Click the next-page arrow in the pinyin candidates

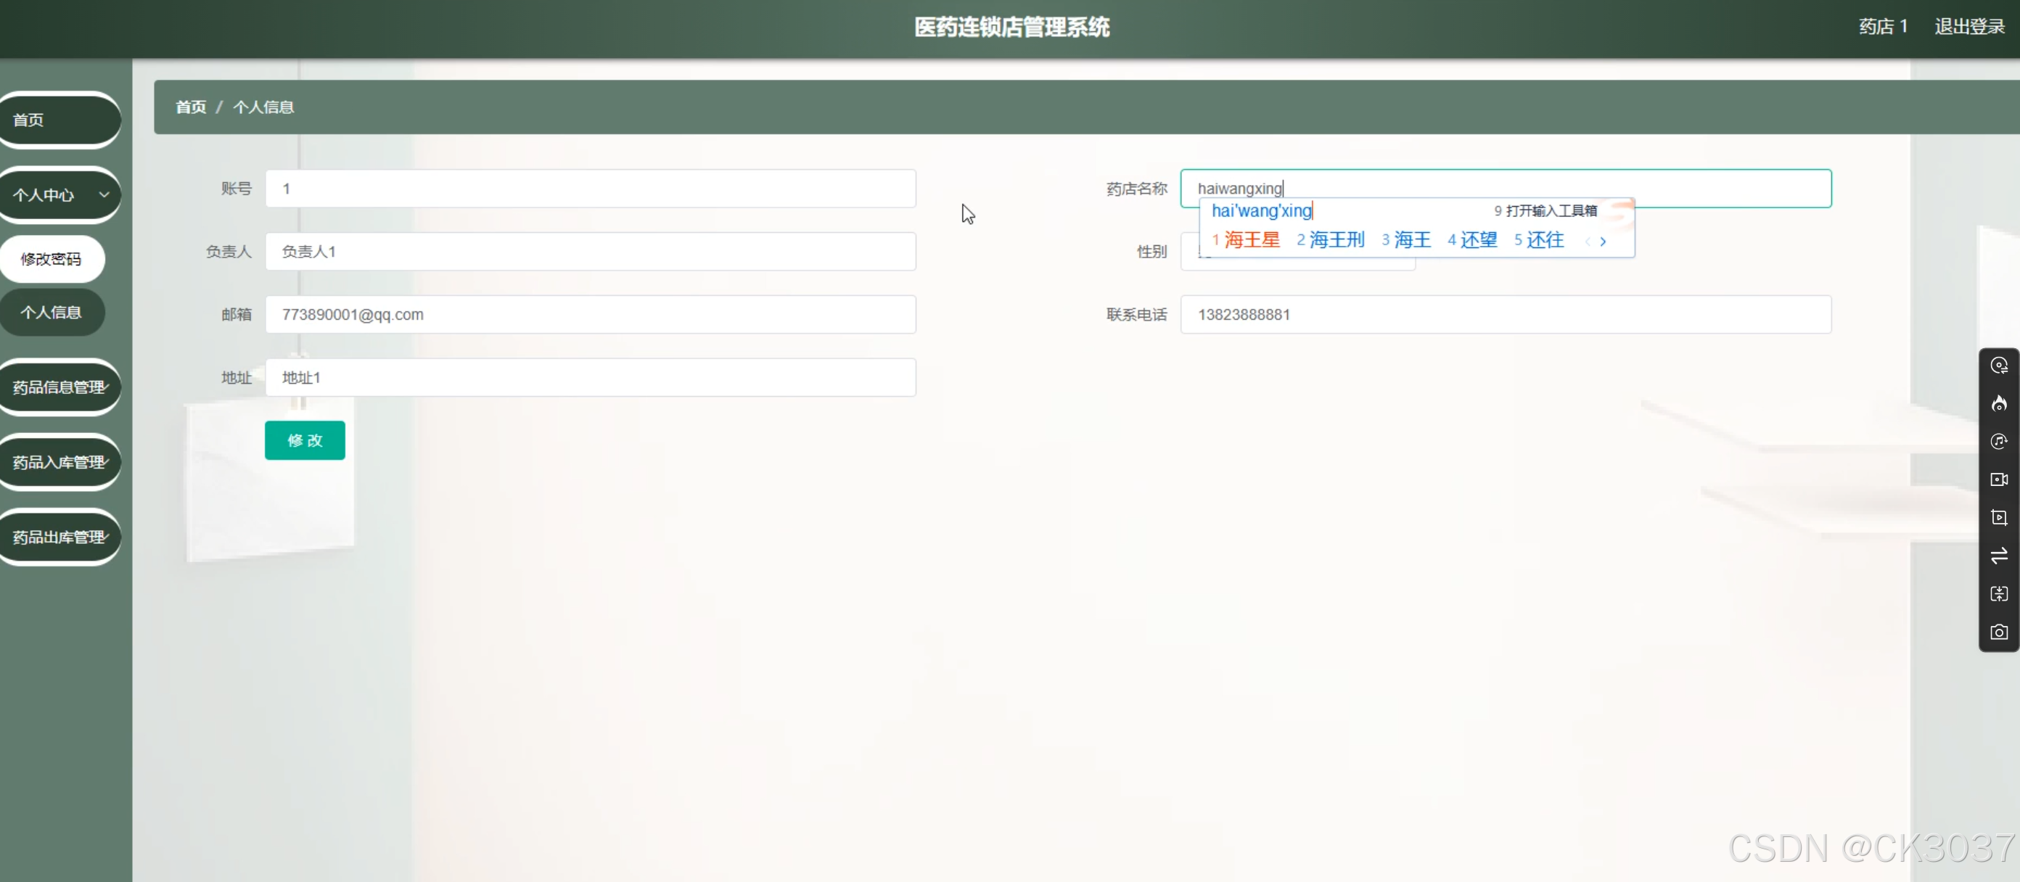point(1604,242)
